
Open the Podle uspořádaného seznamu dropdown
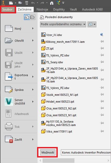(x=63, y=24)
